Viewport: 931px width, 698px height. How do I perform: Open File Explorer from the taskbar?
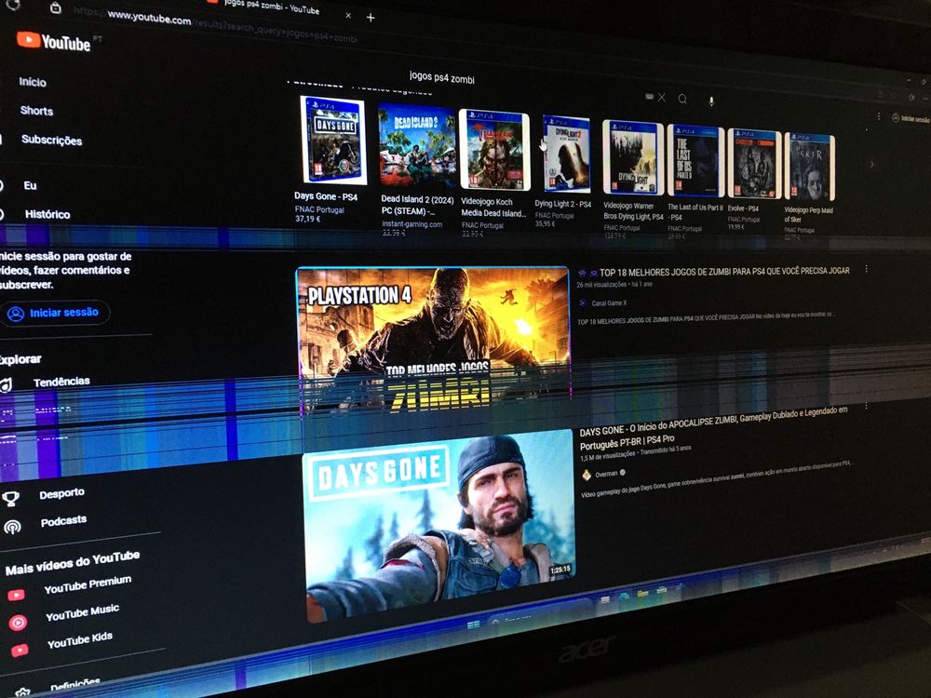click(643, 594)
